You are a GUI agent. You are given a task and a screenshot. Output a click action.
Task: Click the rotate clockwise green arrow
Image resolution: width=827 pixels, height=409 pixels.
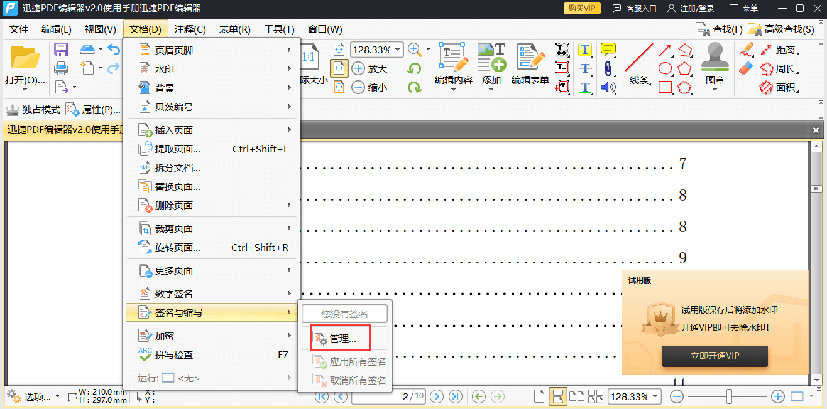coord(414,87)
